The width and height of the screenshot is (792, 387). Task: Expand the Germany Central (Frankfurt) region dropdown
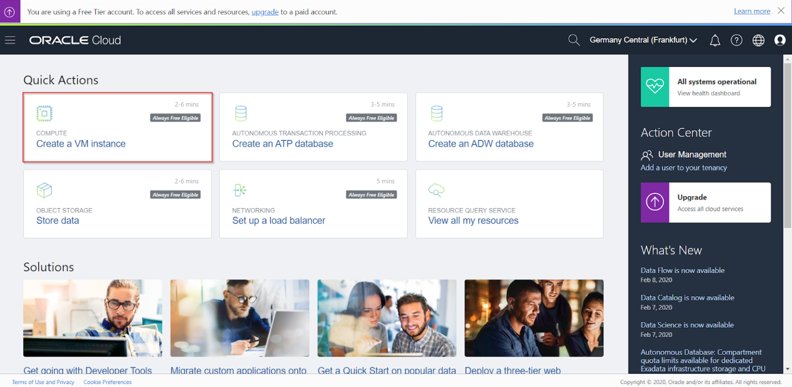click(643, 40)
